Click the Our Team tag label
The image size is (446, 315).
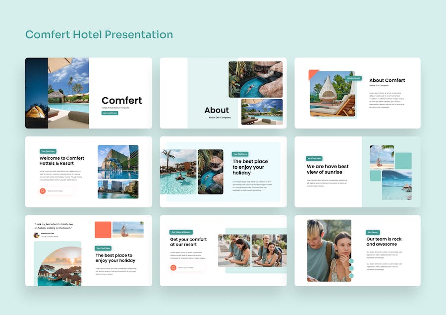(x=373, y=232)
